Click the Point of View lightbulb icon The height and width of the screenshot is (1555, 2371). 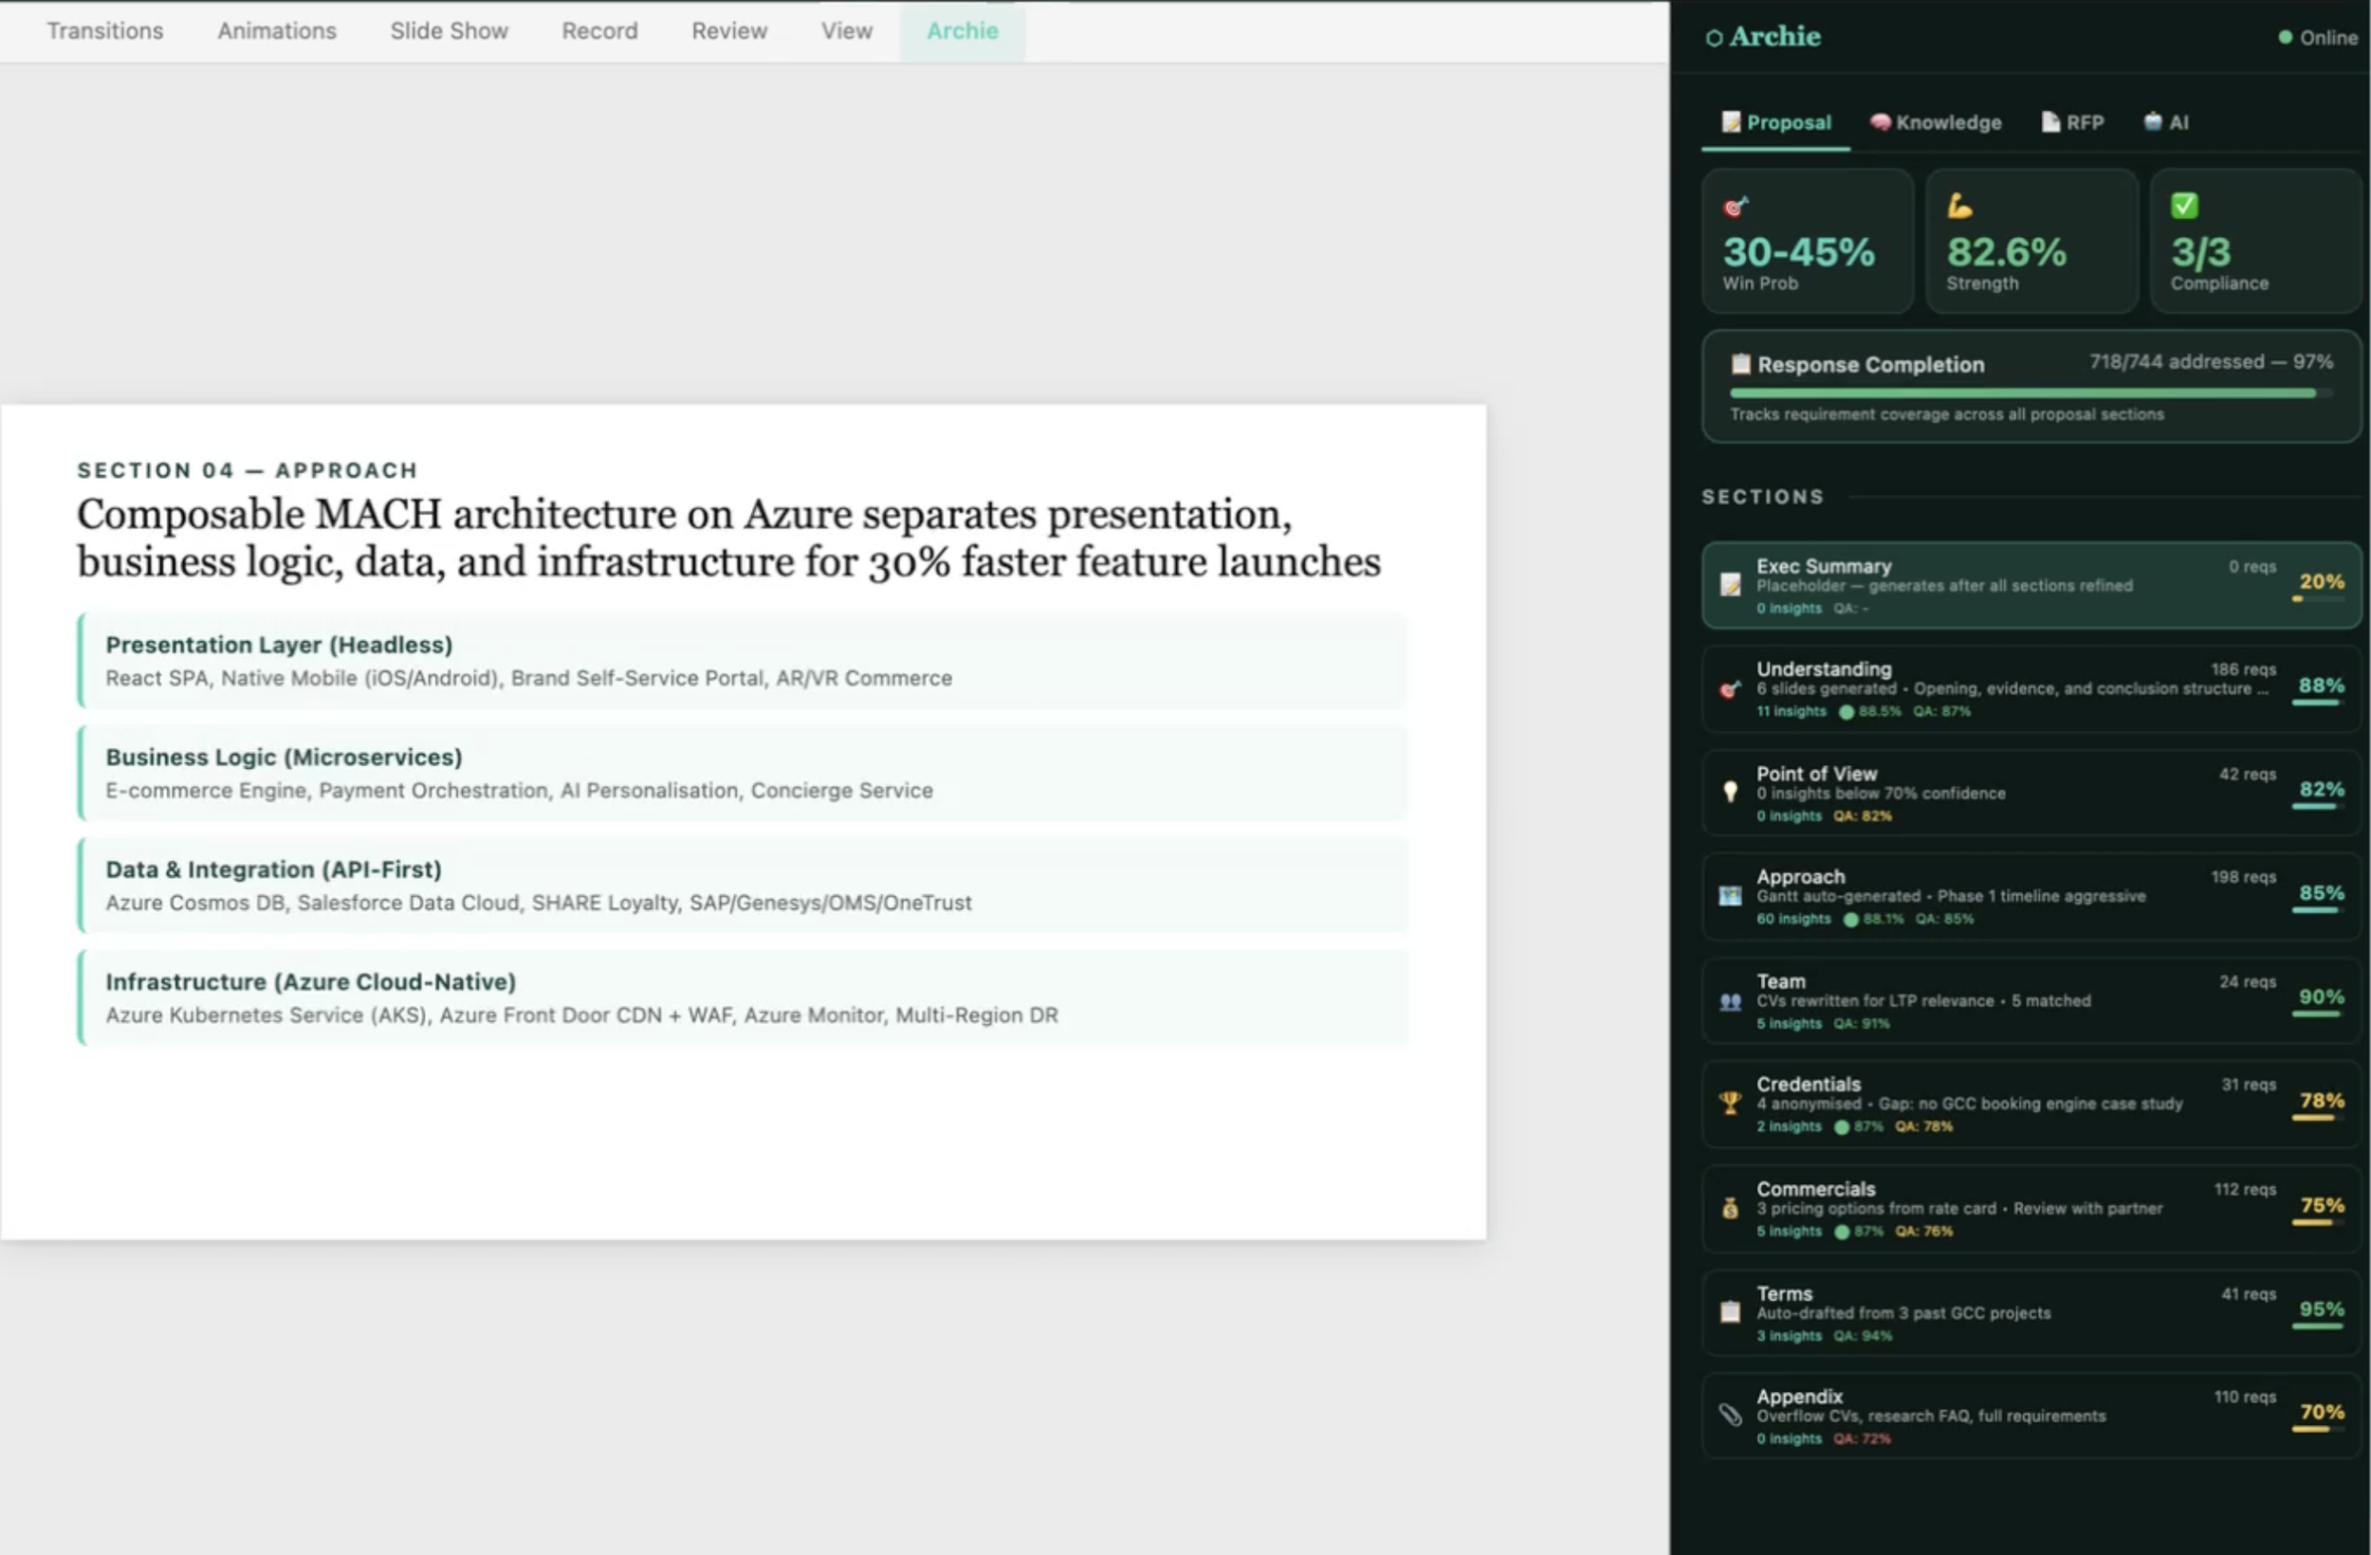[x=1731, y=792]
